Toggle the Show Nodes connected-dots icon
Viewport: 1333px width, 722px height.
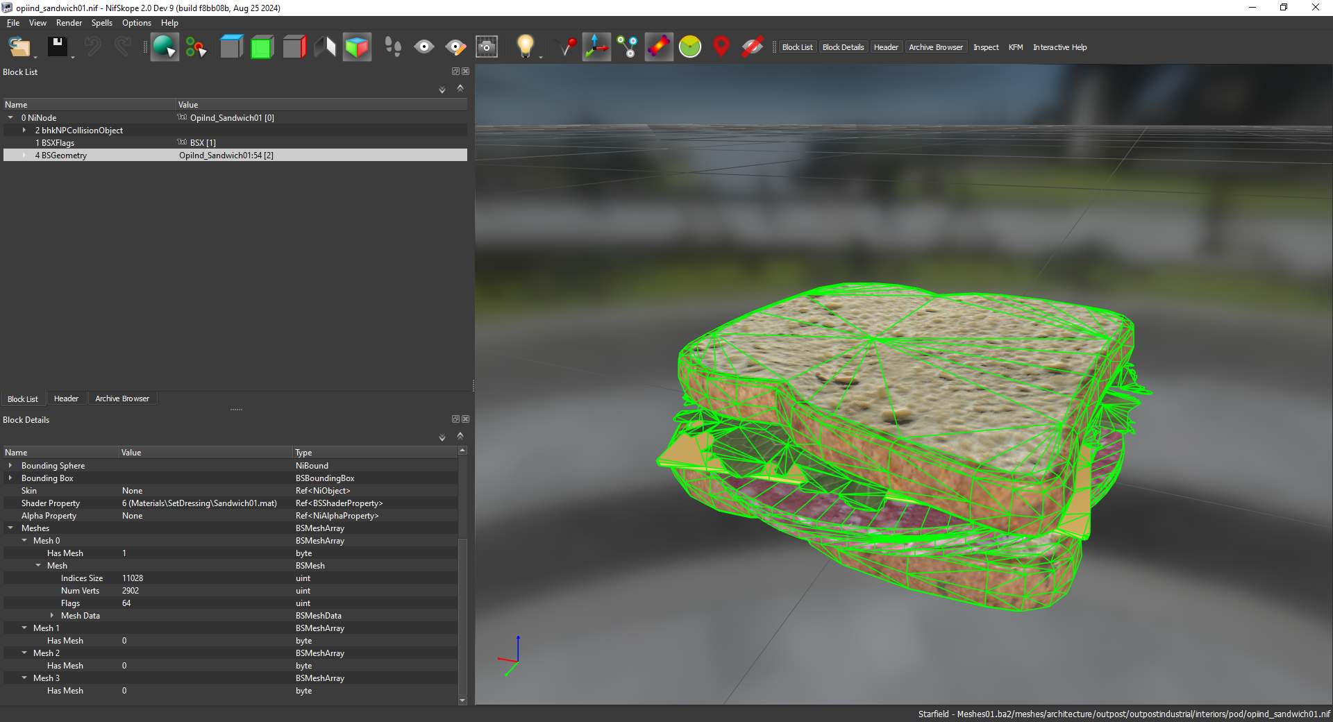coord(628,47)
